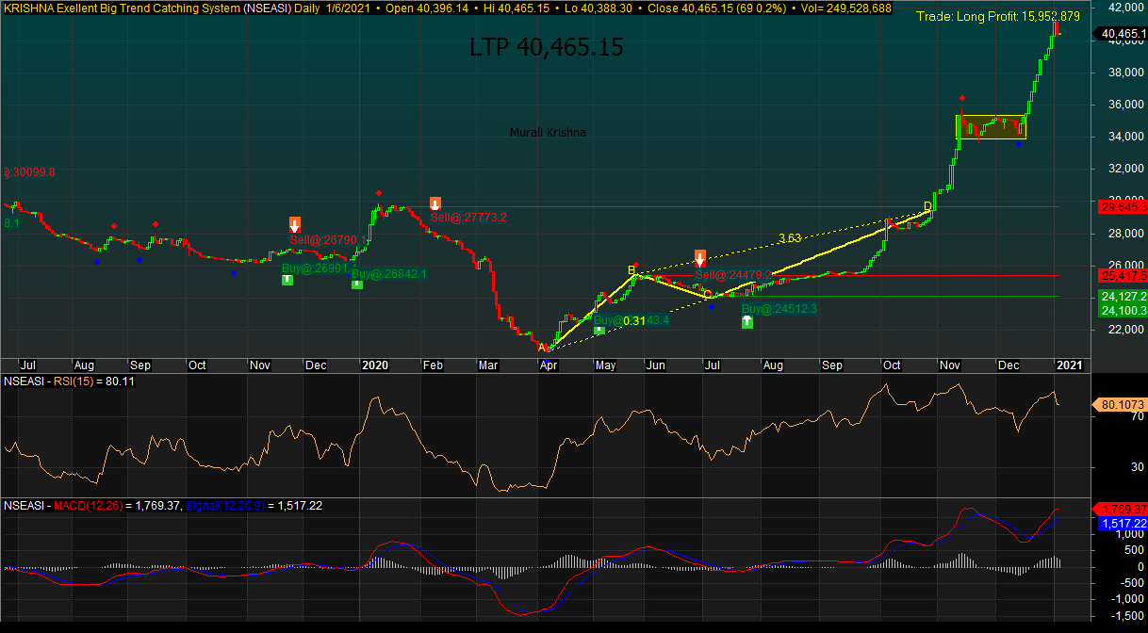
Task: Click the red 1,769.37 MACD value tag
Action: pyautogui.click(x=1122, y=510)
